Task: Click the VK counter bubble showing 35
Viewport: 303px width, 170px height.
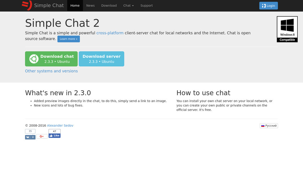Action: coord(30,131)
